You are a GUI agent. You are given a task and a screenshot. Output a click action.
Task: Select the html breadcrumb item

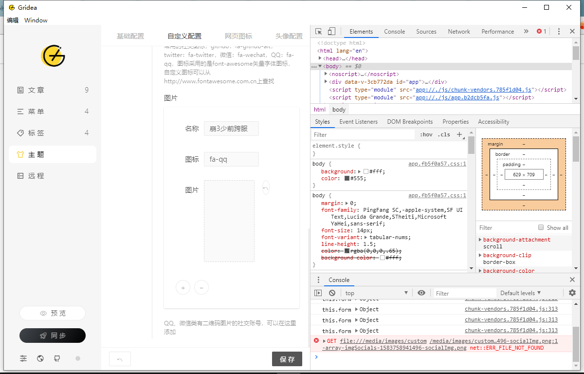coord(320,110)
